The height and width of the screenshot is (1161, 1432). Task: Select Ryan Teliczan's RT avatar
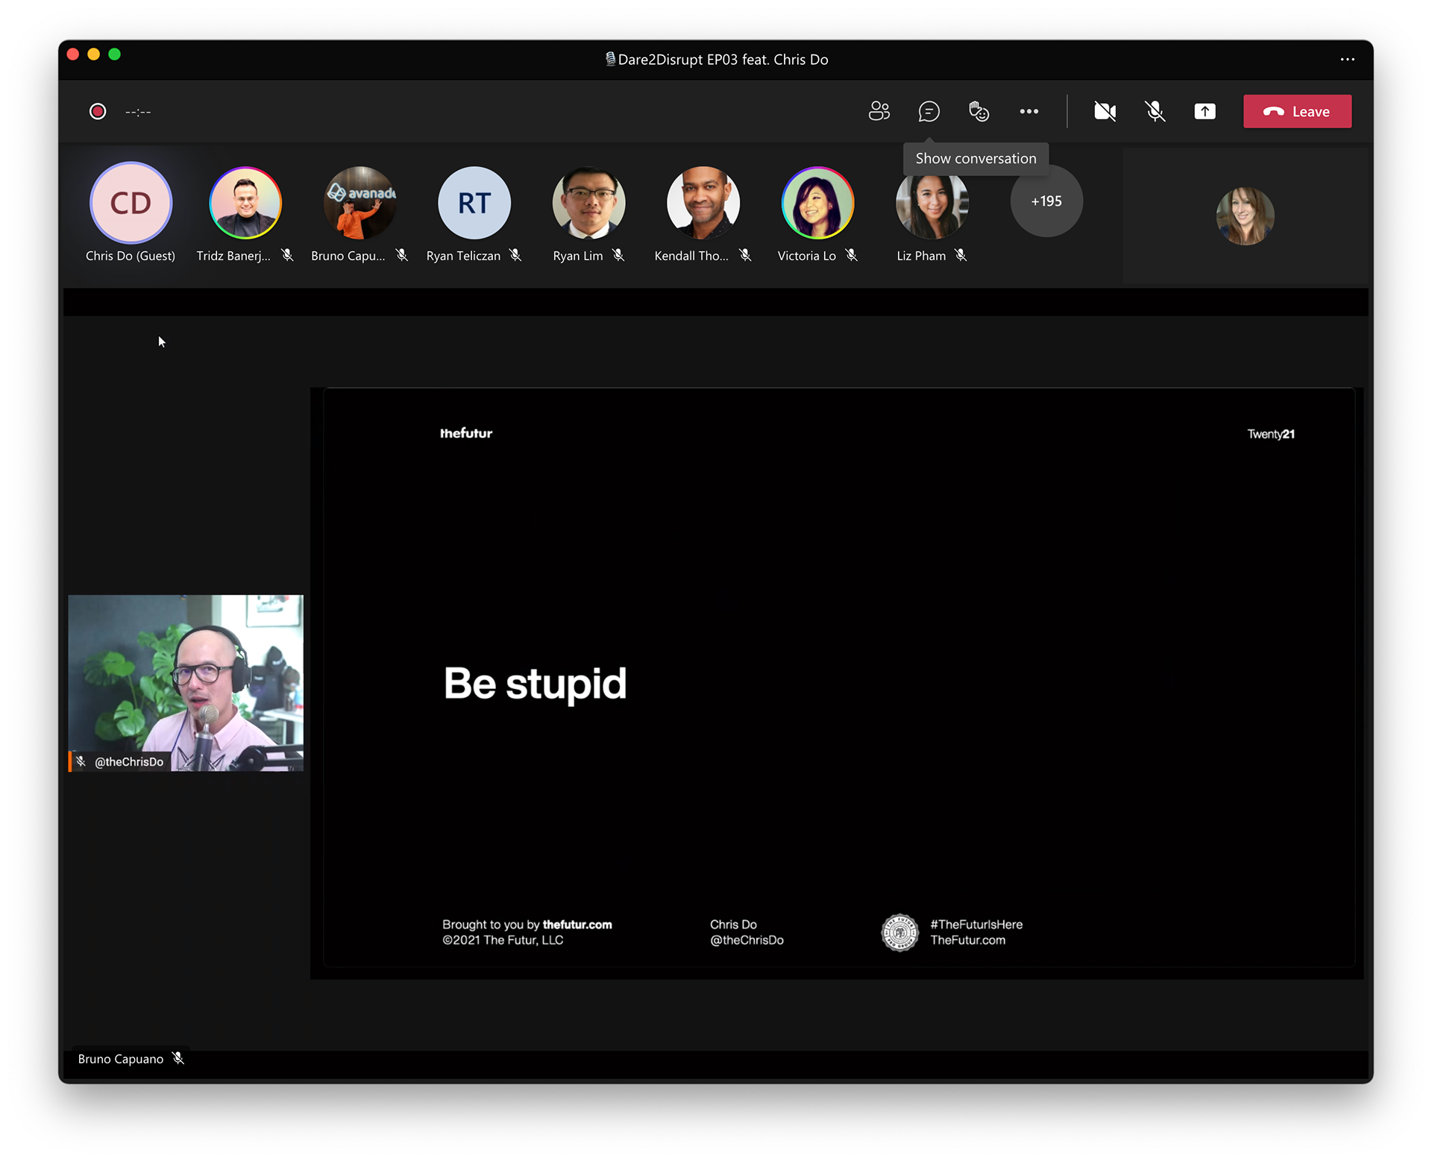[474, 203]
